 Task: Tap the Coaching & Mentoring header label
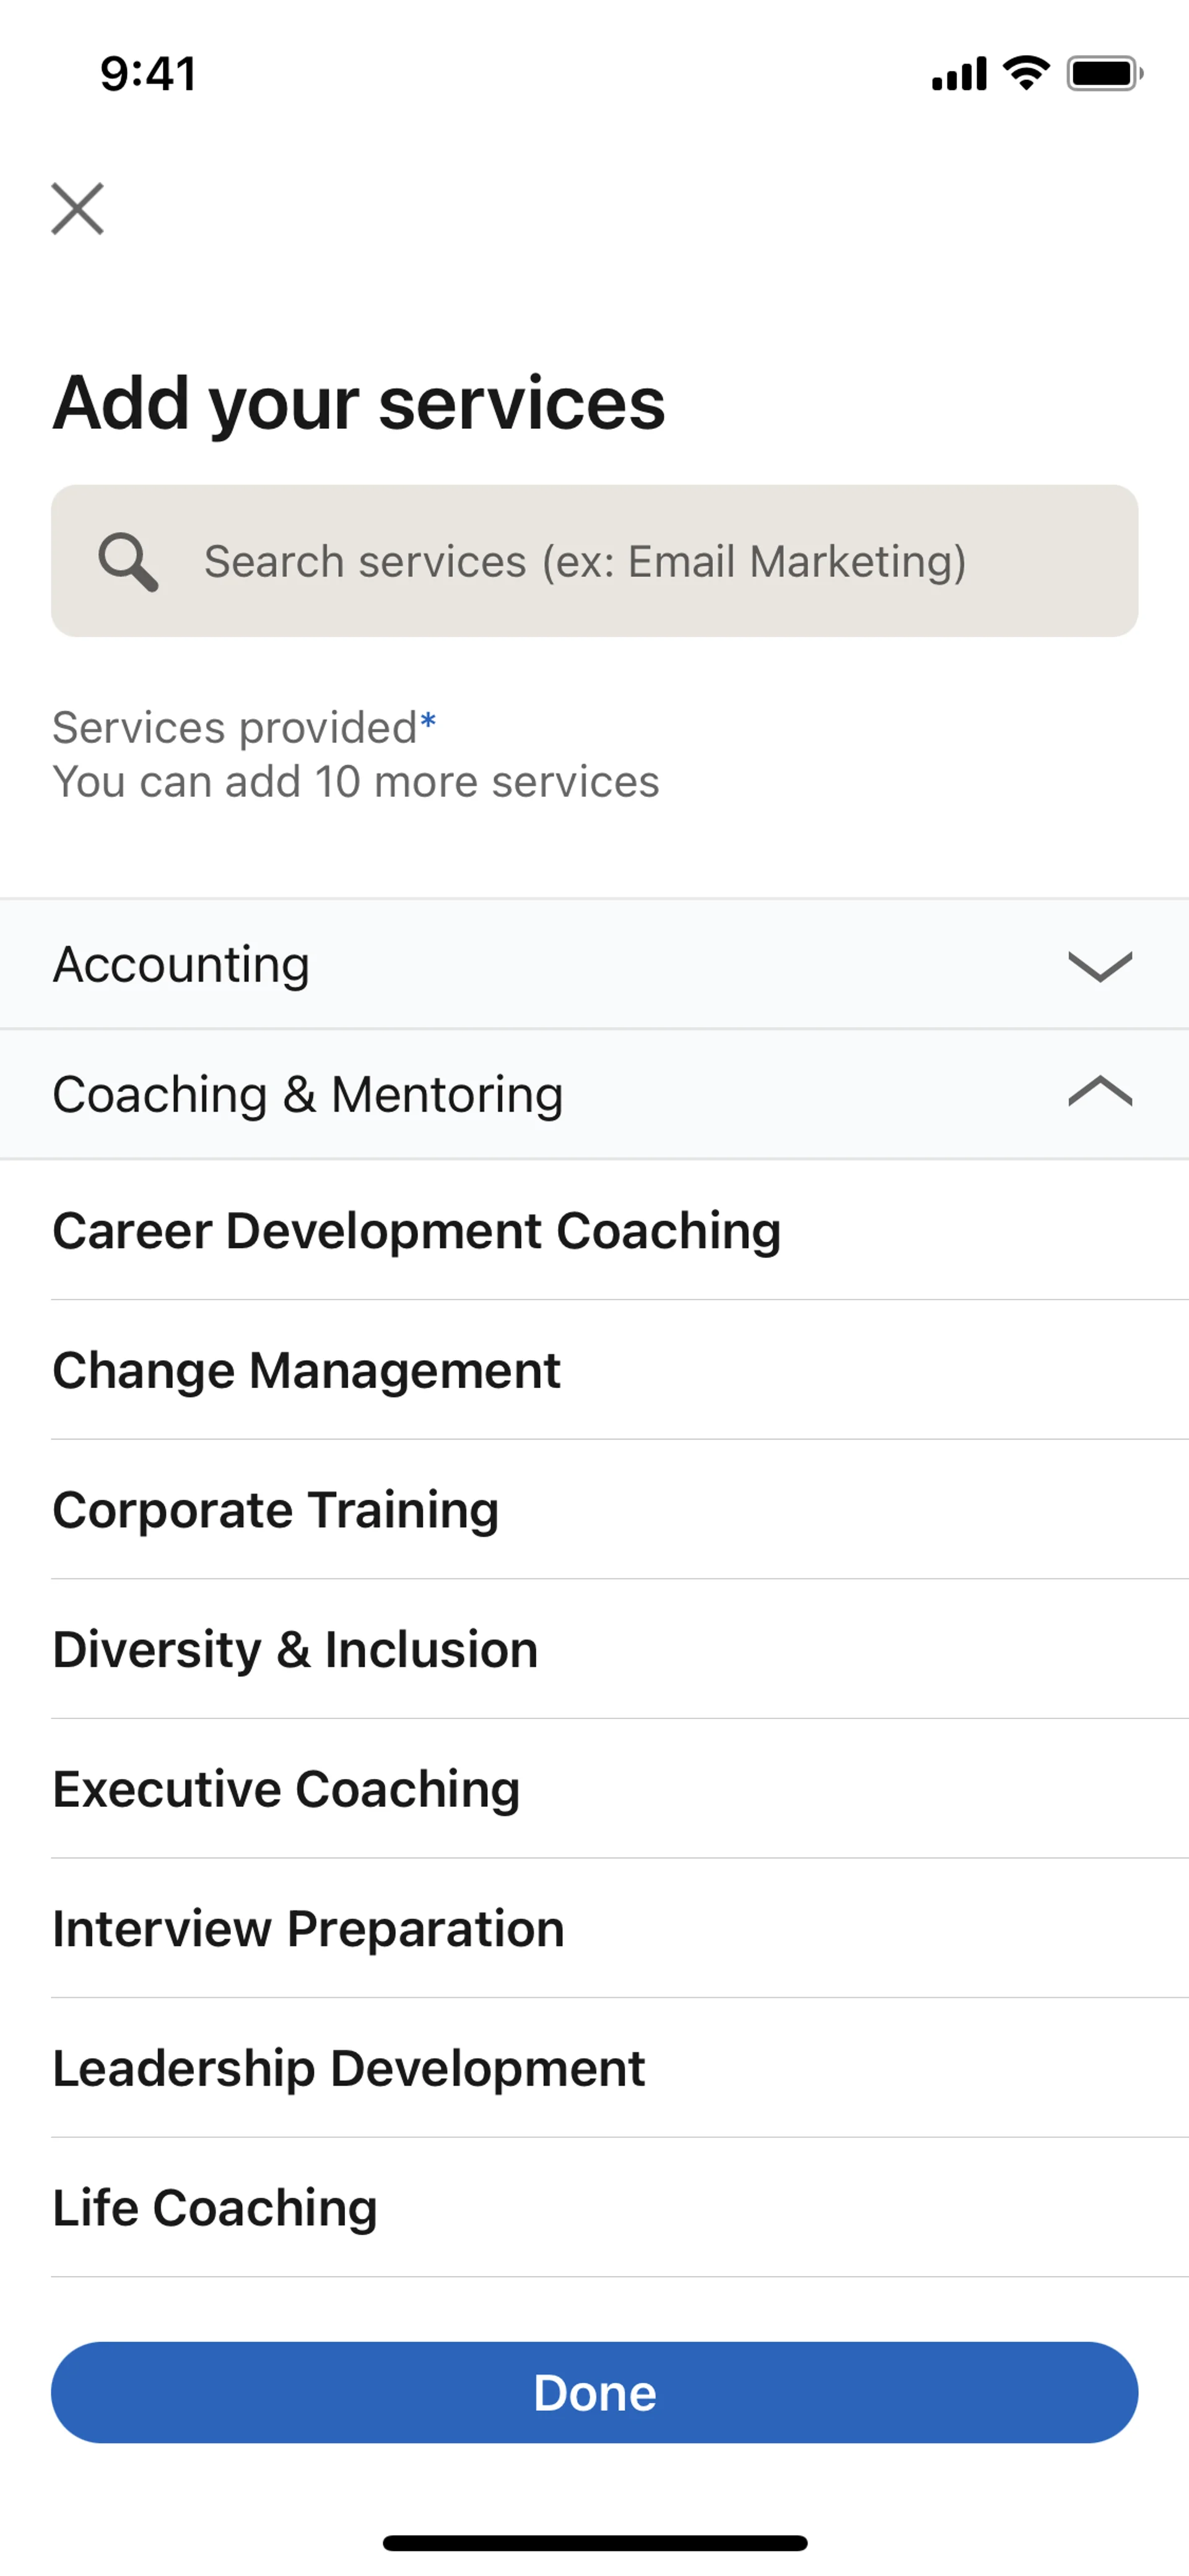[x=308, y=1095]
